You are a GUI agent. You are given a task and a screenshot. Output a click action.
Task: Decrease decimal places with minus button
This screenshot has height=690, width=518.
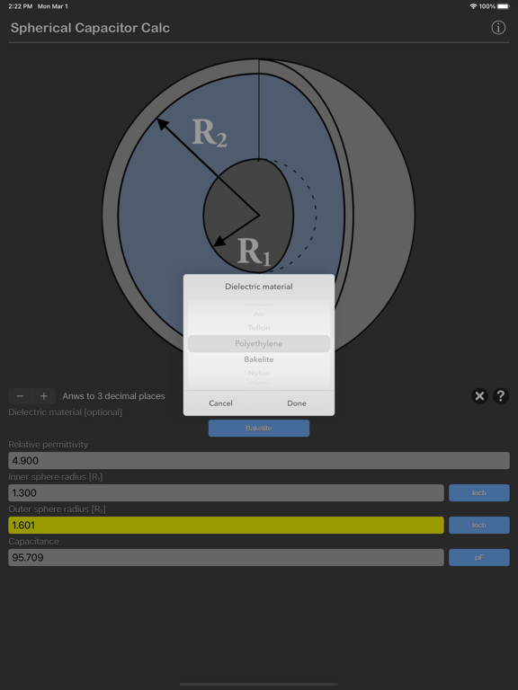(21, 396)
